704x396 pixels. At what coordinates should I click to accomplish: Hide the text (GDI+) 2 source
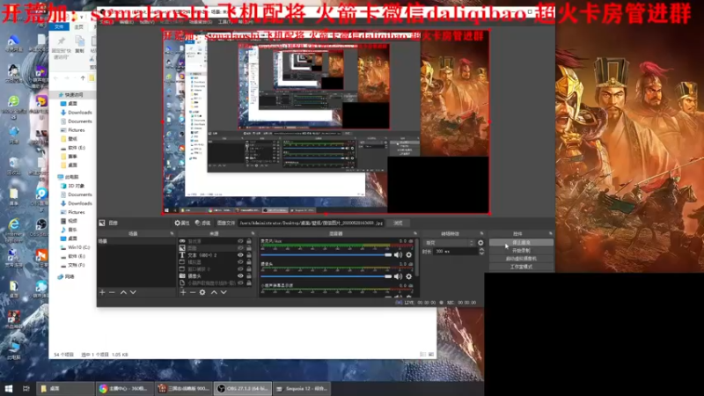point(240,255)
